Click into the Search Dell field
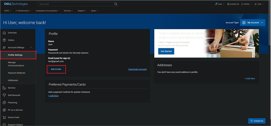This screenshot has height=126, width=271. (x=76, y=4)
